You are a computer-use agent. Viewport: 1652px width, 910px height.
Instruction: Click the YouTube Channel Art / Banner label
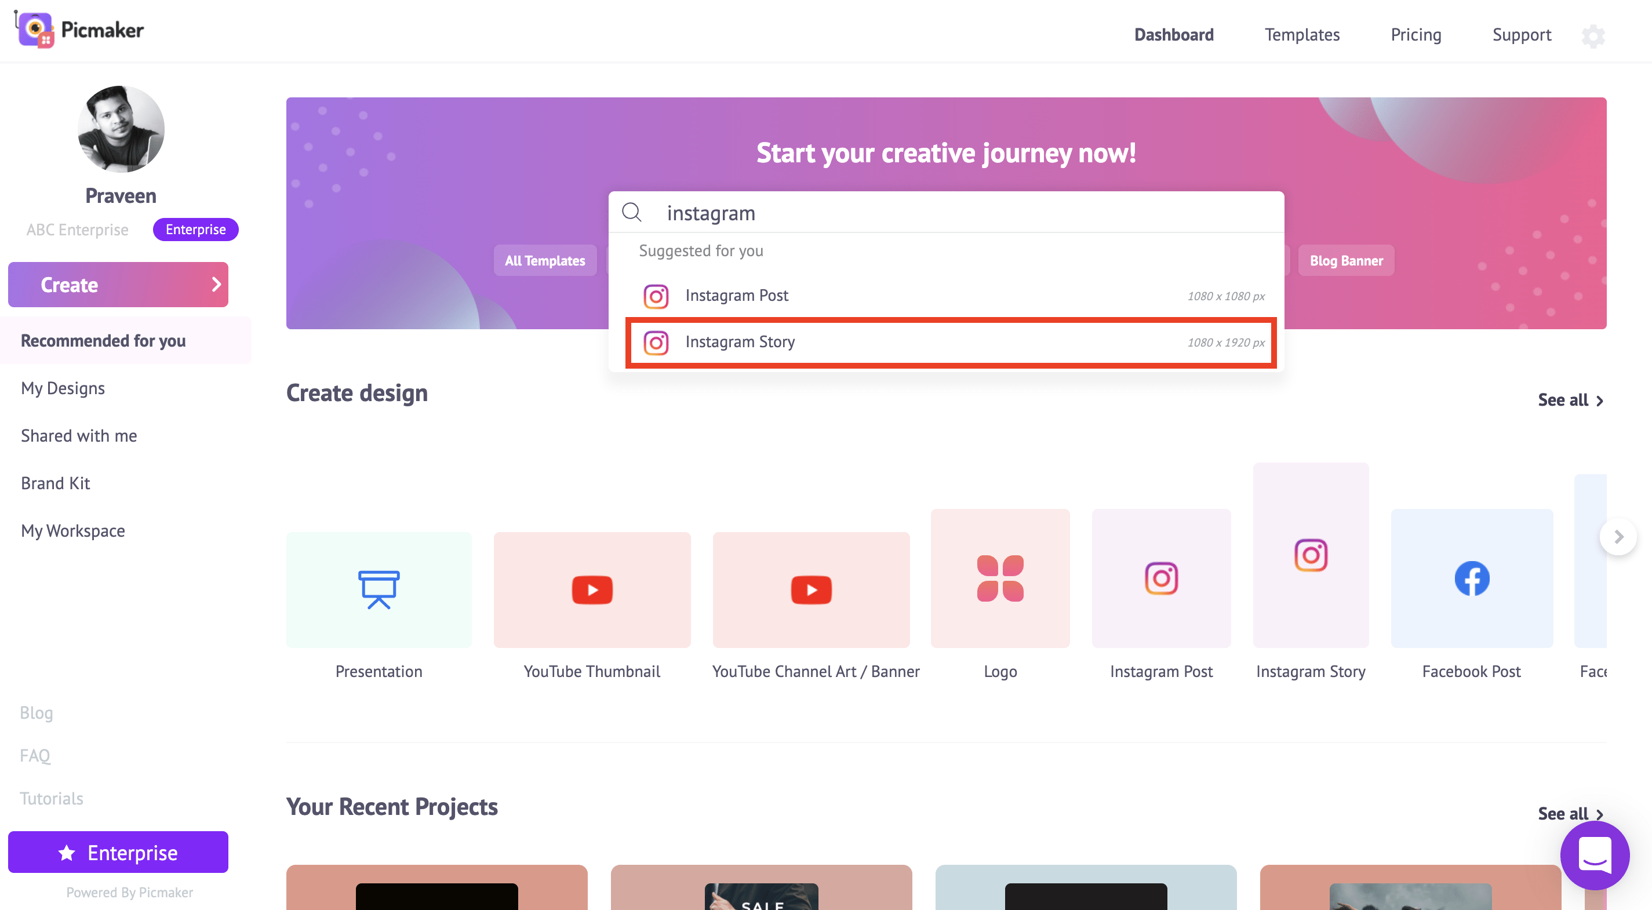click(x=816, y=671)
